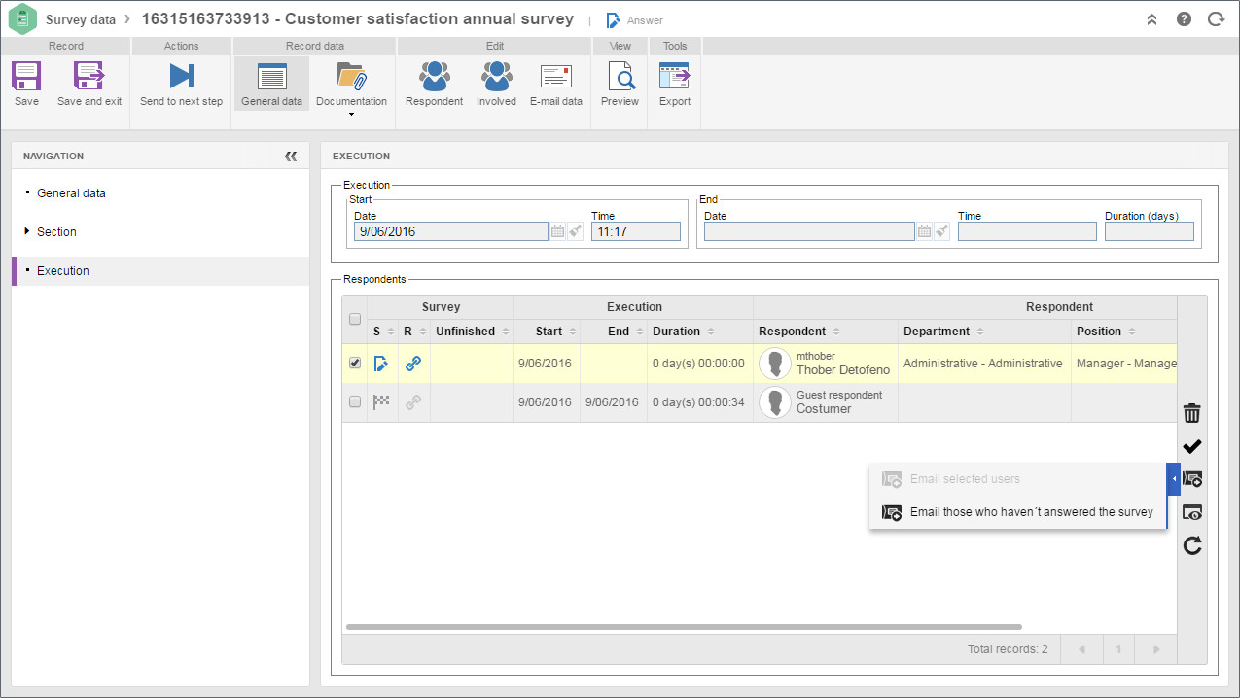Collapse the Navigation panel
Viewport: 1240px width, 698px height.
tap(291, 156)
